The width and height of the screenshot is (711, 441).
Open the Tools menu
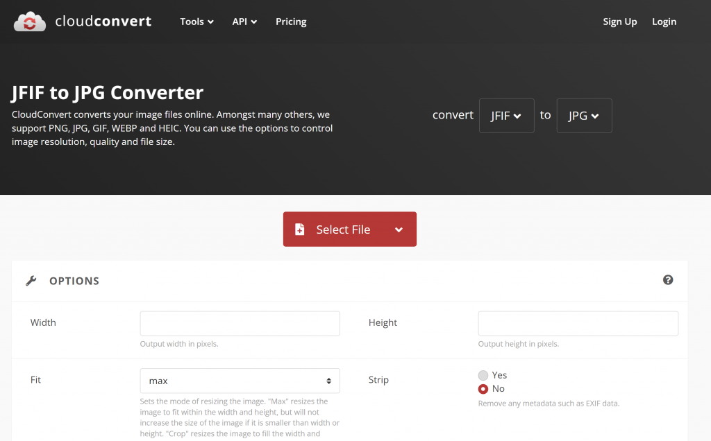(x=196, y=21)
